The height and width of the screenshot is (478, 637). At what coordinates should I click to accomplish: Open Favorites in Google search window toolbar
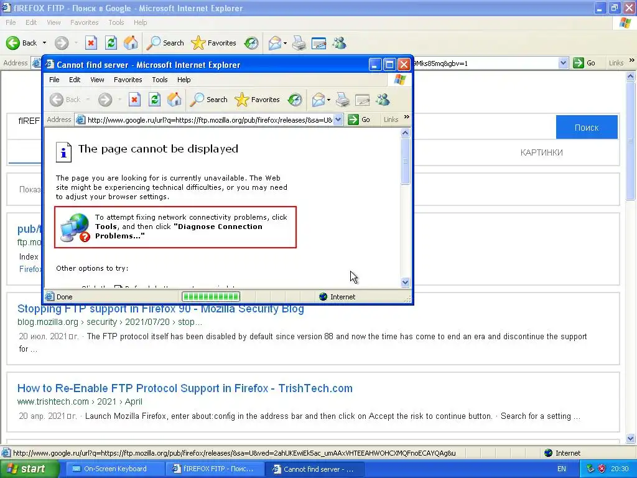coord(214,43)
